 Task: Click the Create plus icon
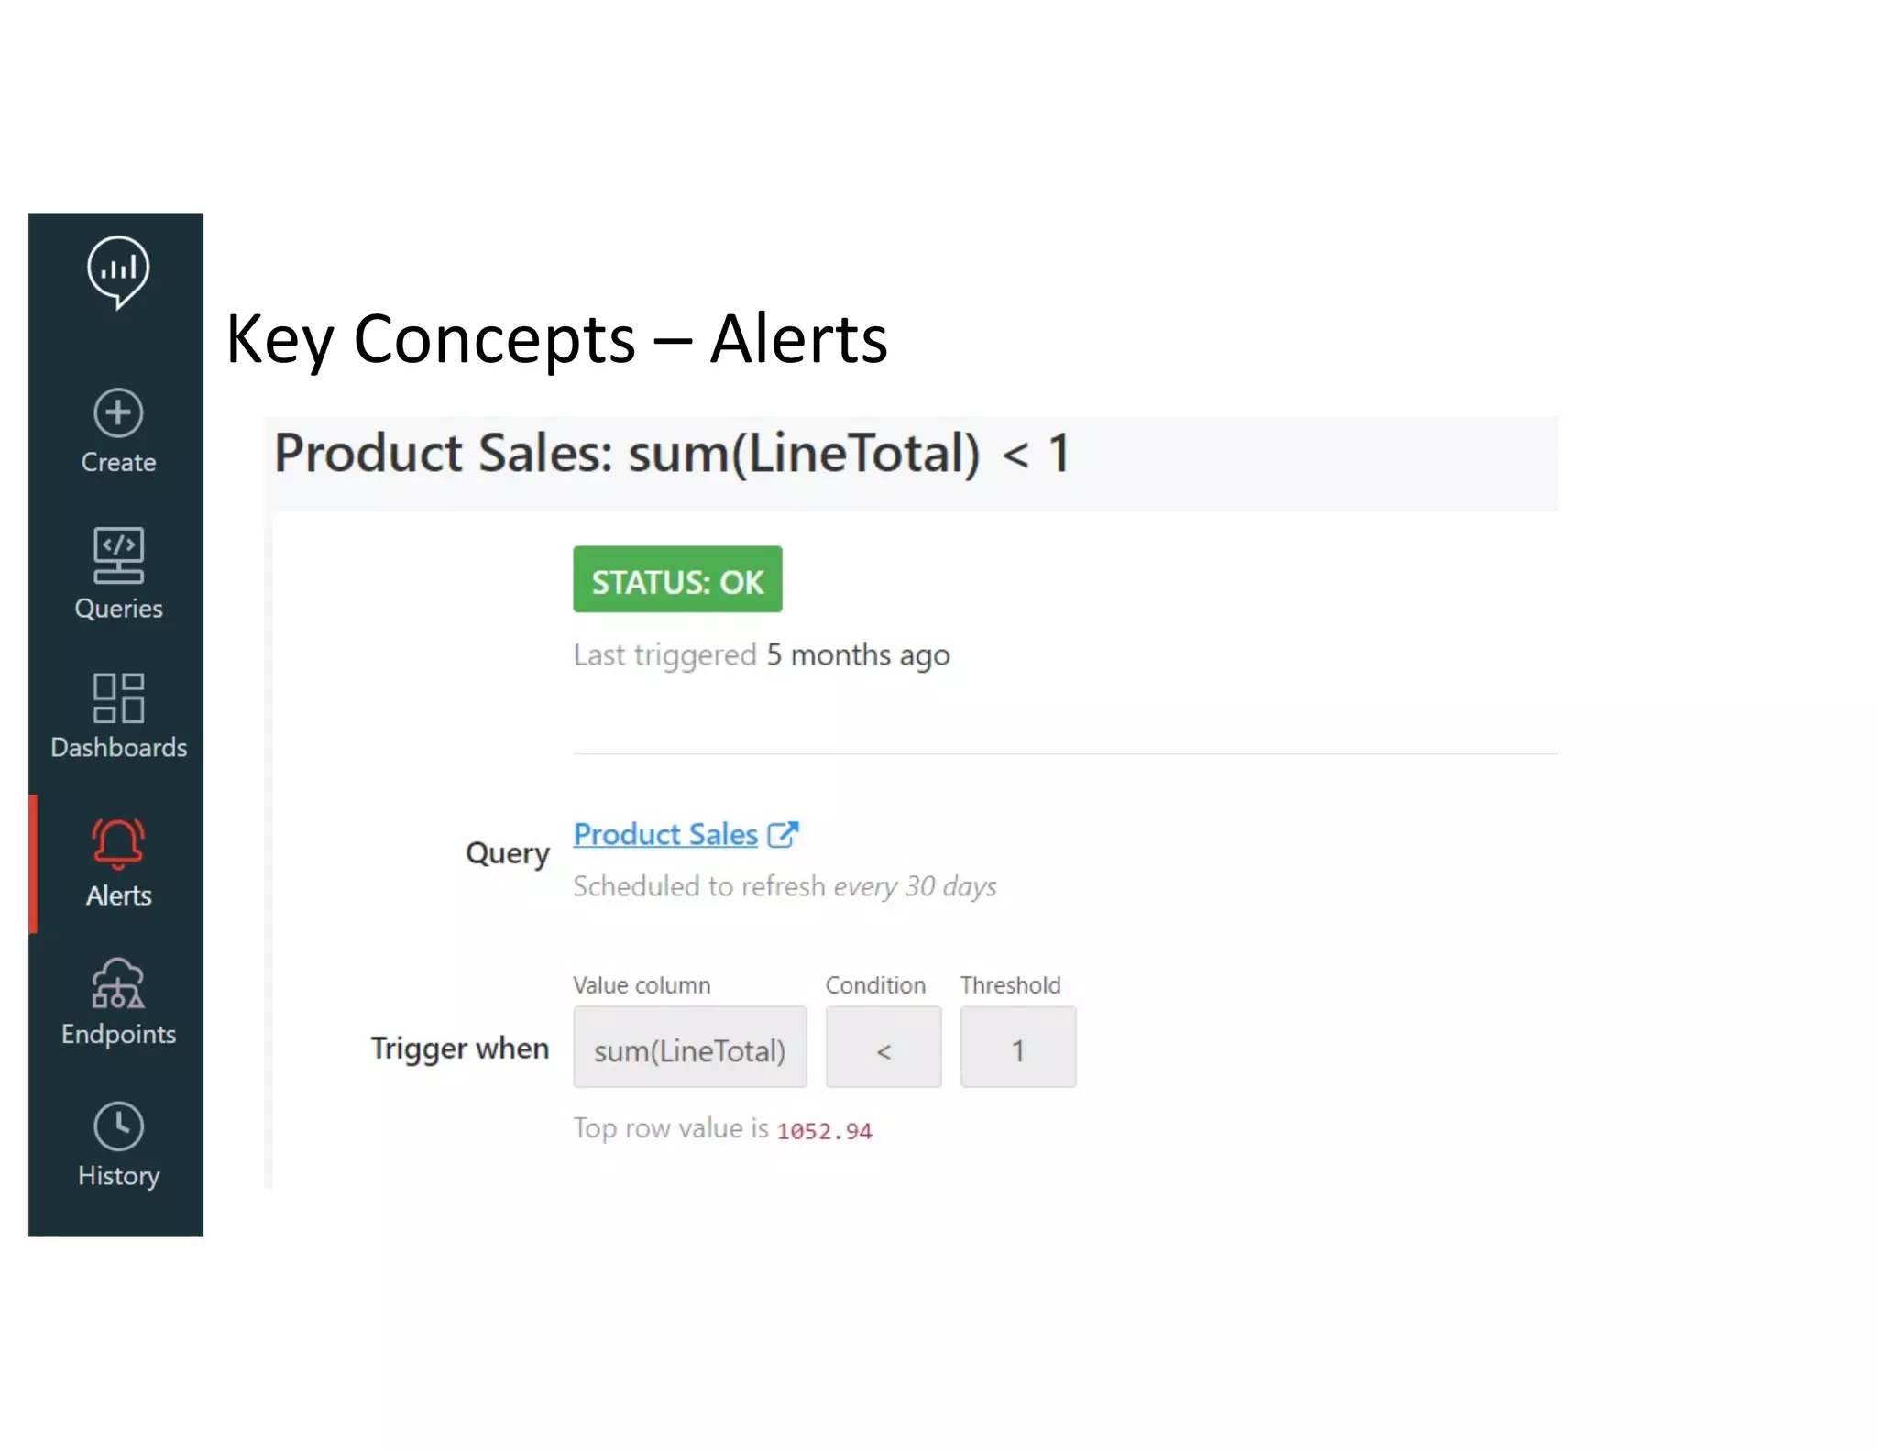click(x=118, y=412)
